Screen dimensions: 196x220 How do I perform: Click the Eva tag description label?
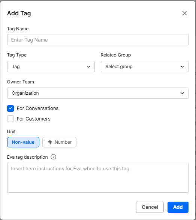[x=27, y=157]
